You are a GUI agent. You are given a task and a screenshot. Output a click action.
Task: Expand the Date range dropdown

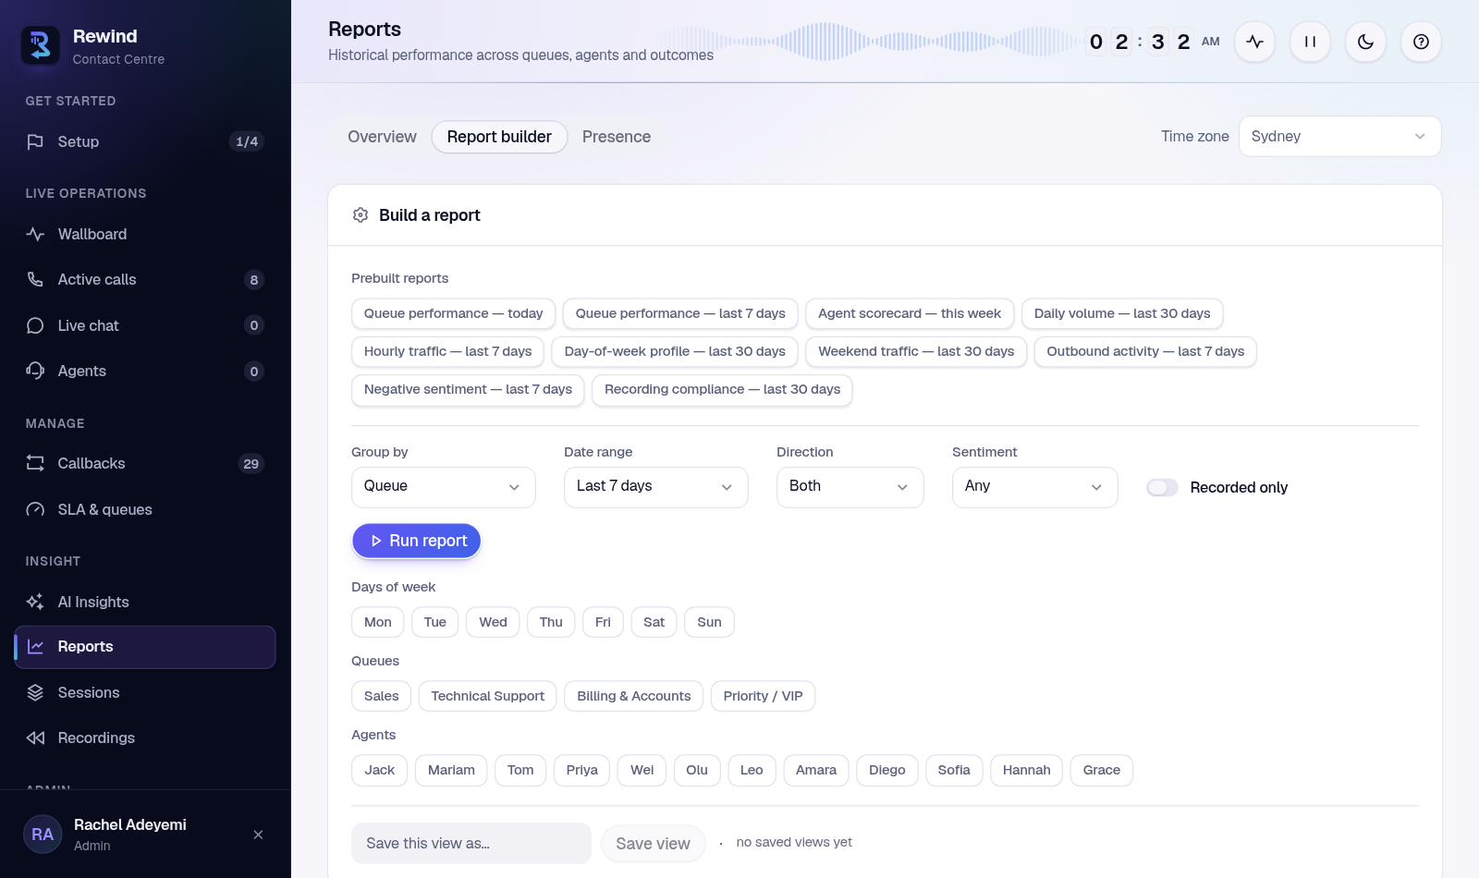(x=656, y=487)
